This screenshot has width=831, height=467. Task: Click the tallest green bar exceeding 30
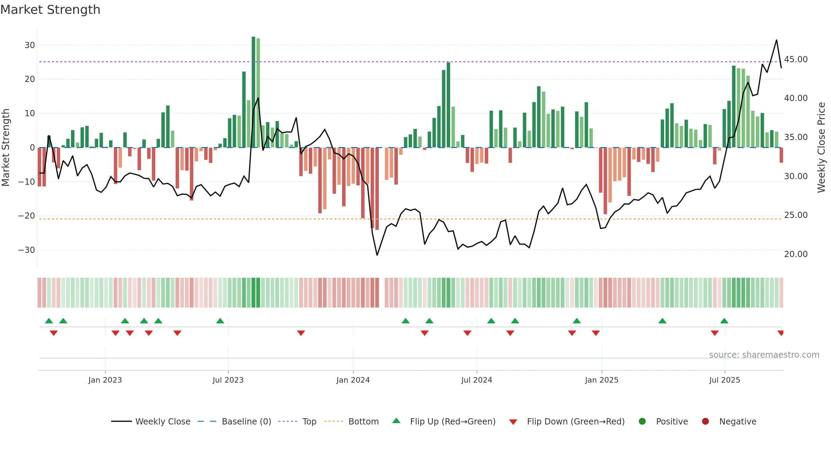pos(253,92)
